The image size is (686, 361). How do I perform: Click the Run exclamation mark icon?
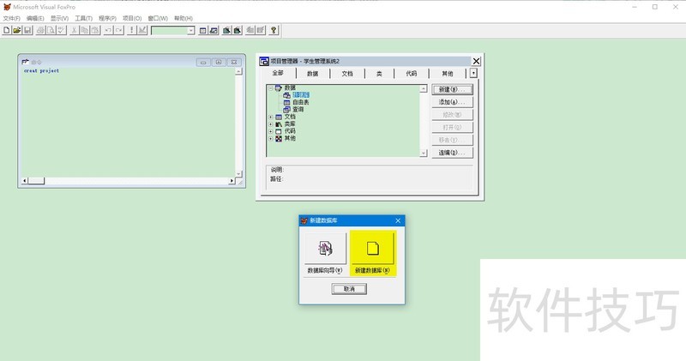click(x=131, y=30)
